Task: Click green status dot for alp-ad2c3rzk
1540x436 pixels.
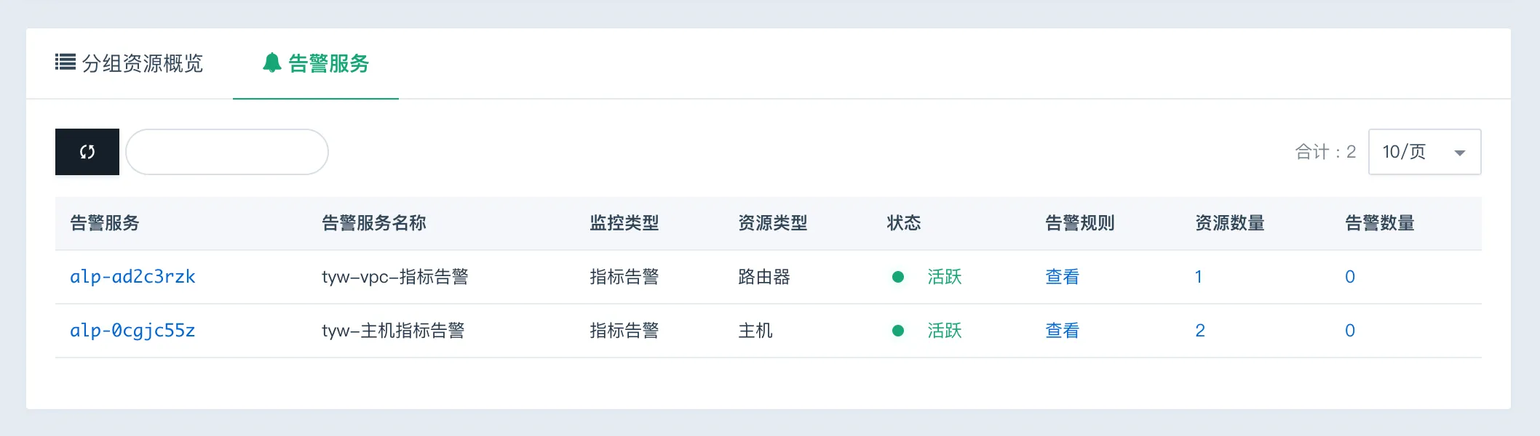Action: [898, 277]
